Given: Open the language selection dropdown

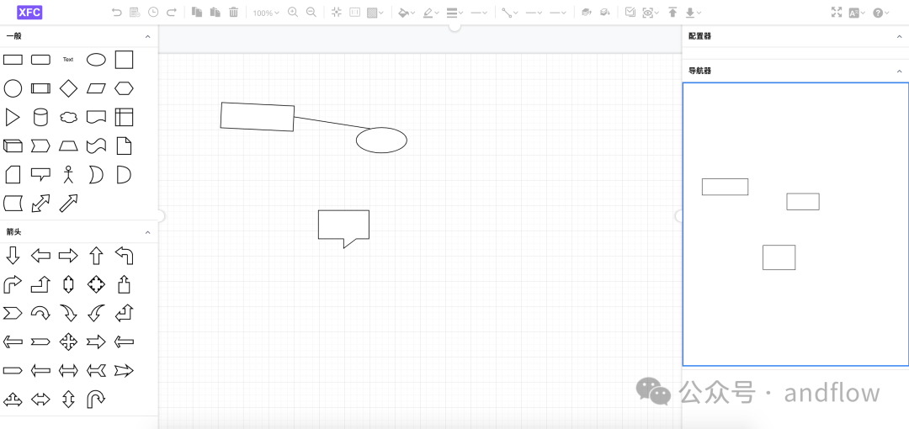Looking at the screenshot, I should click(x=857, y=13).
